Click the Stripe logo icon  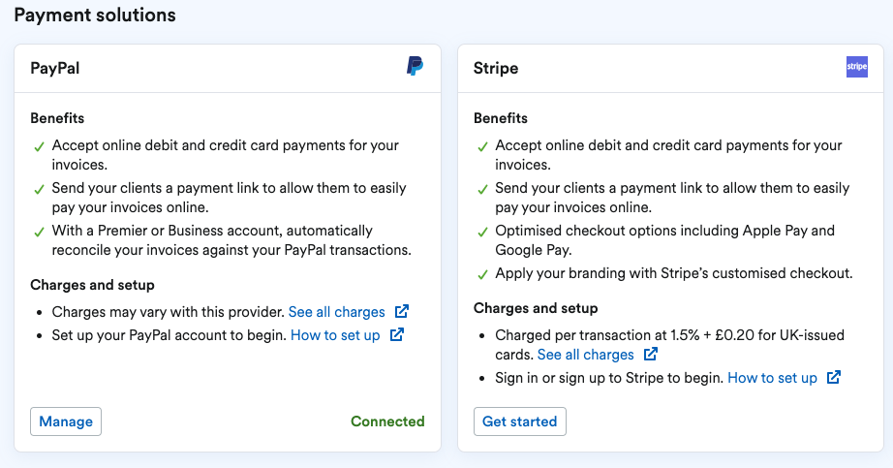[856, 67]
